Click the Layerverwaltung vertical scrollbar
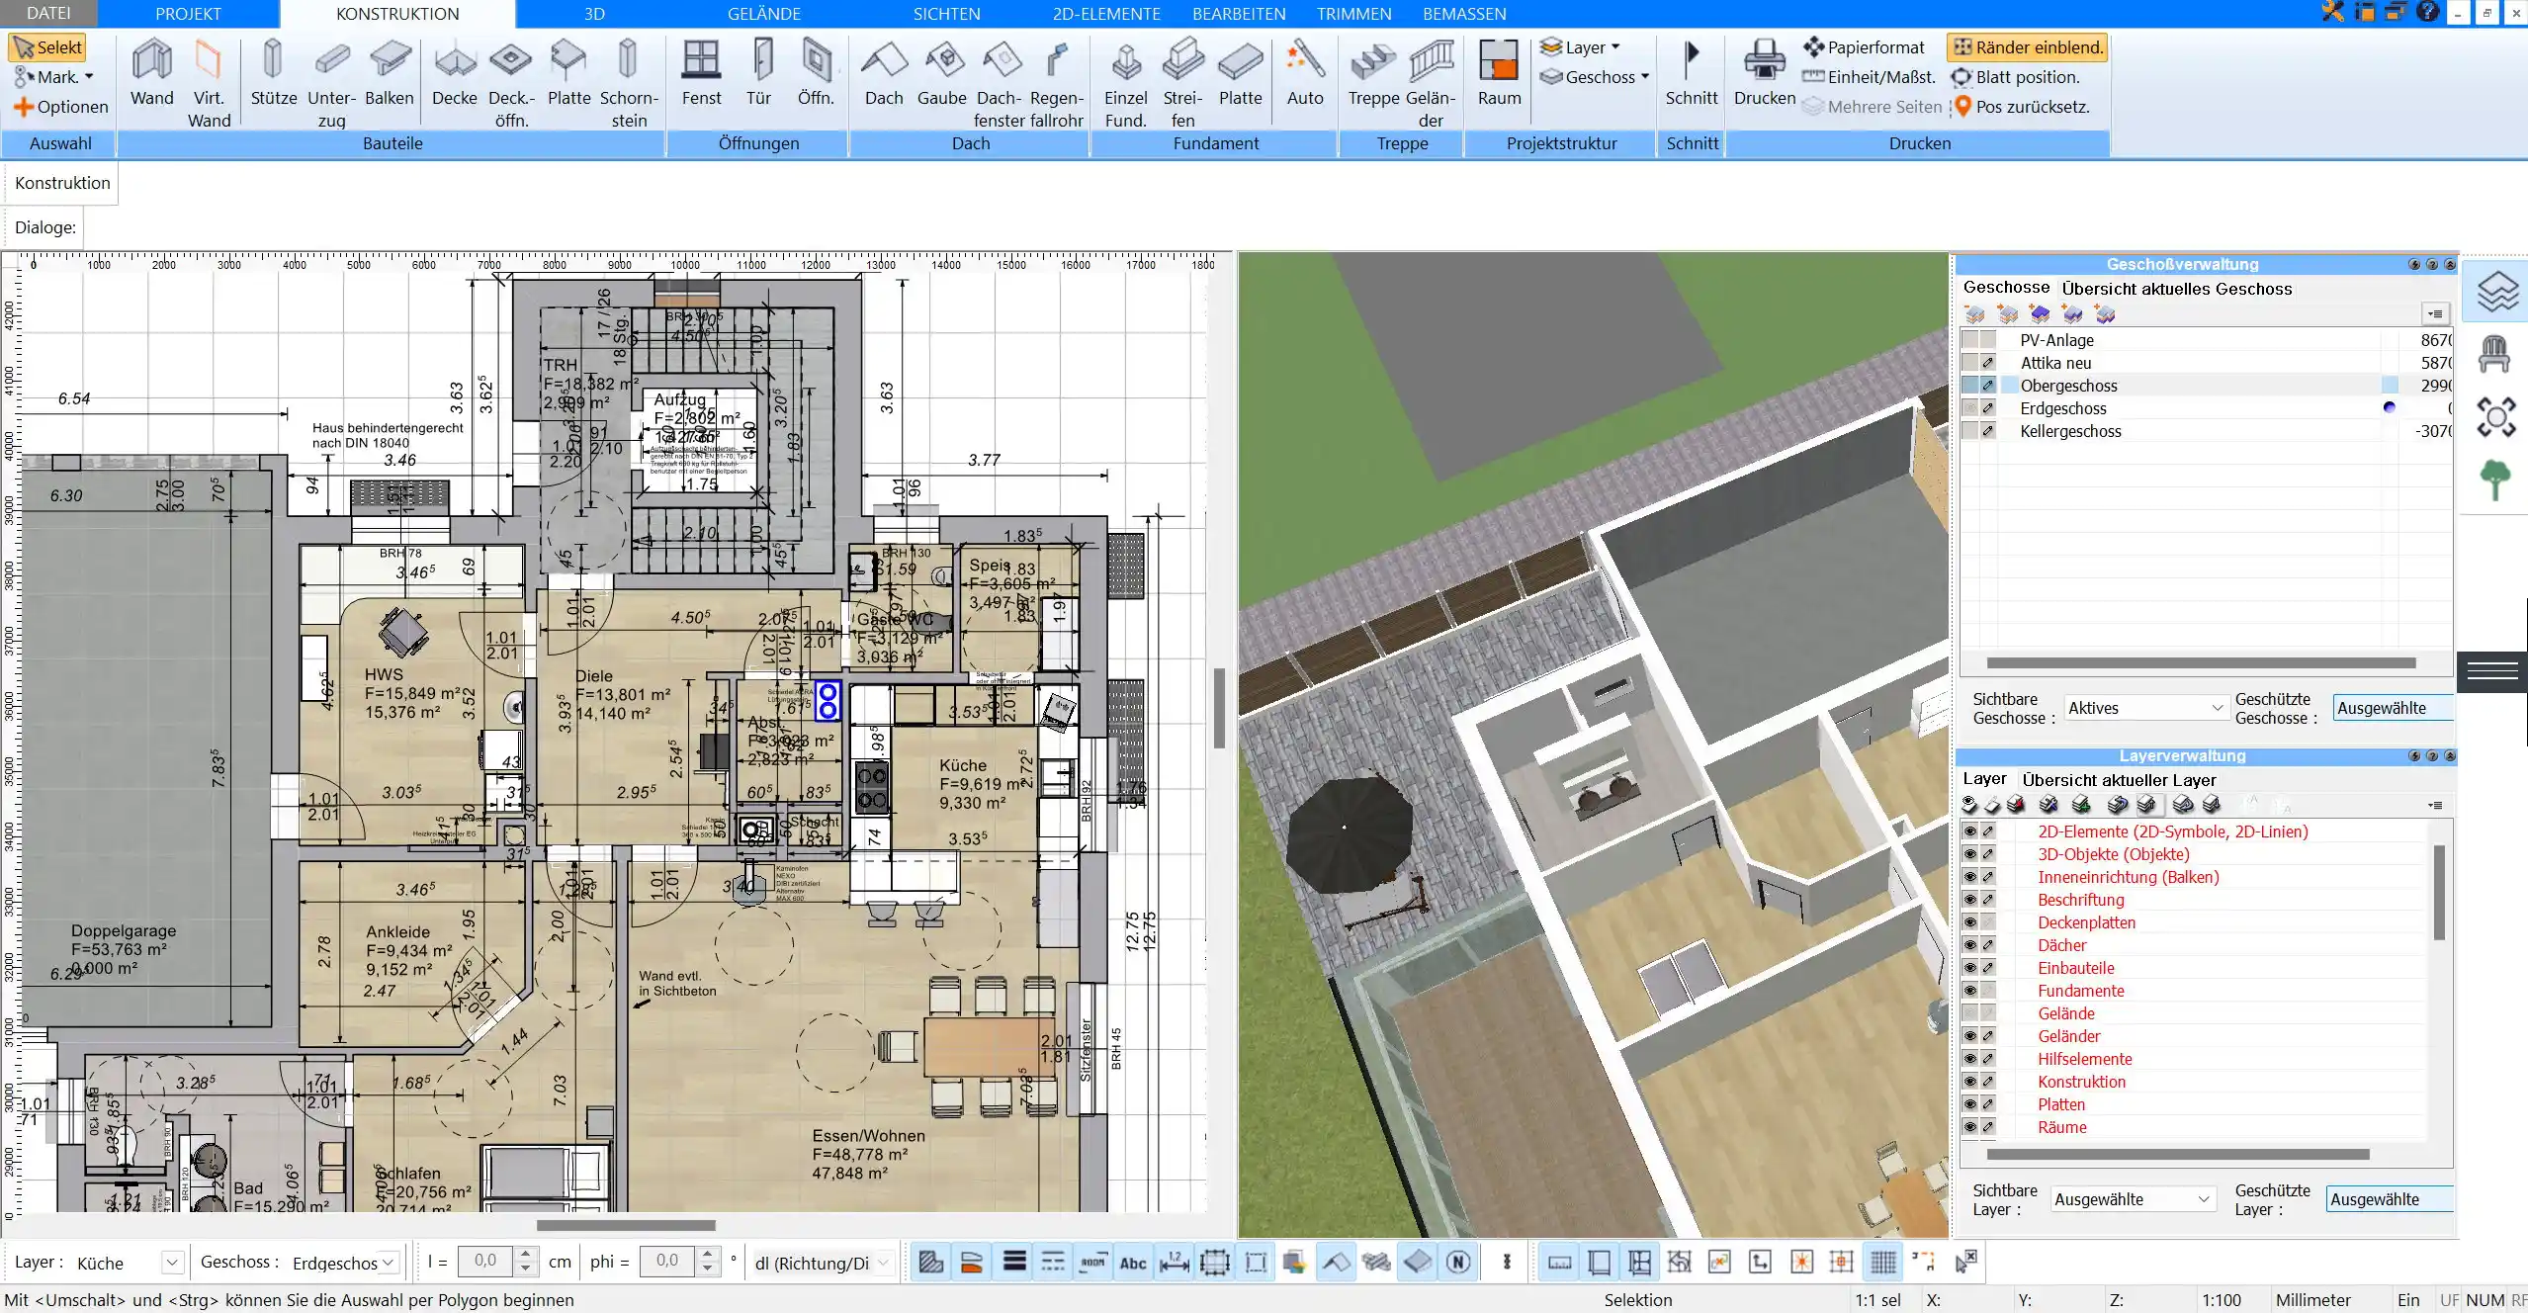The width and height of the screenshot is (2528, 1313). [2438, 892]
